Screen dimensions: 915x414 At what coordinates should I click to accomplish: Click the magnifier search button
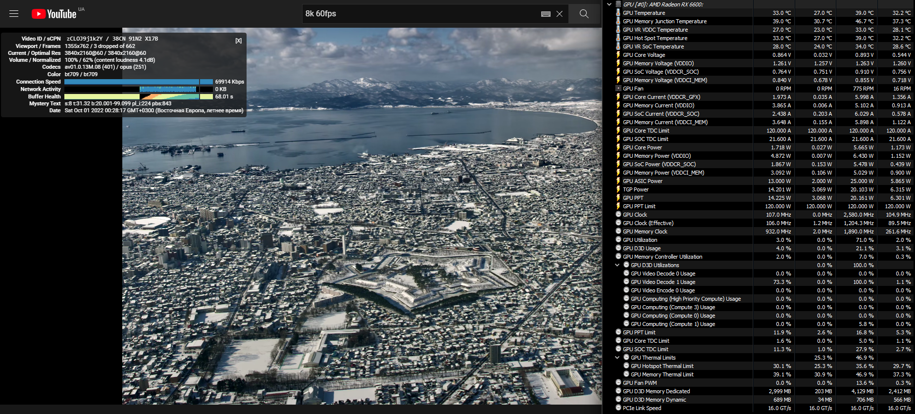(584, 14)
